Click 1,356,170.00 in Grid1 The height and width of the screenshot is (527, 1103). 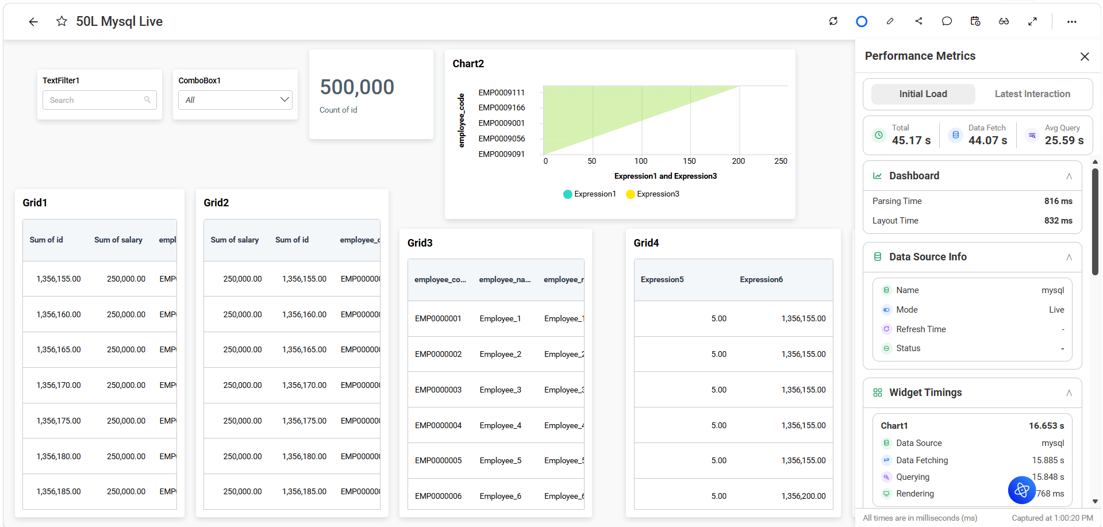[x=59, y=385]
